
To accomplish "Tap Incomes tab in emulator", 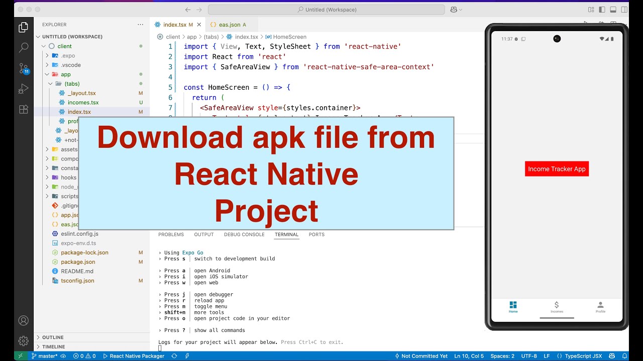I will pyautogui.click(x=557, y=307).
